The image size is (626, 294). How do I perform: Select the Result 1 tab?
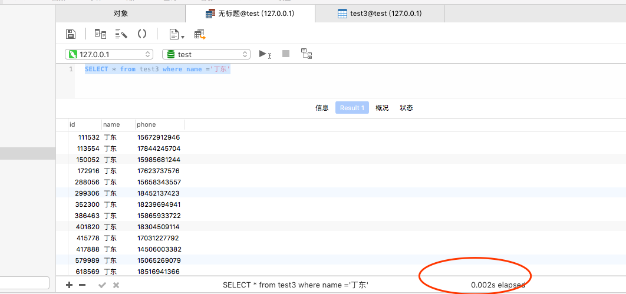coord(352,108)
